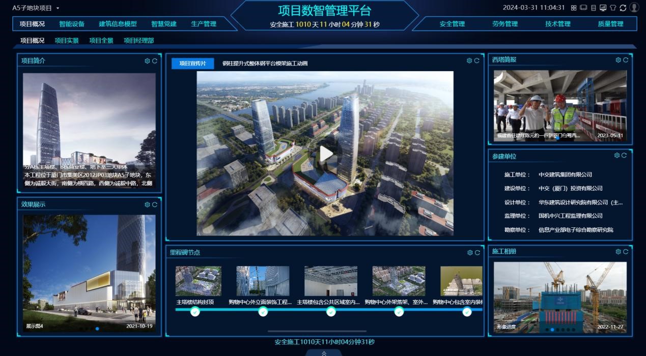This screenshot has width=646, height=356.
Task: Open settings gear on the 项目简介 panel
Action: 146,61
